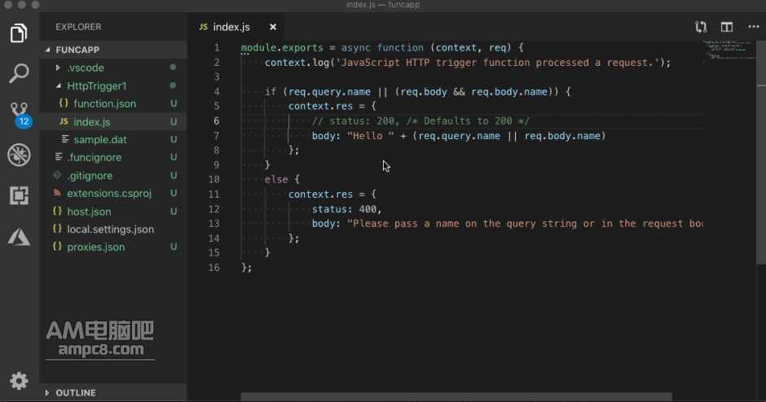Screen dimensions: 766x402
Task: Click the 'status: 400,' code line
Action: pyautogui.click(x=346, y=209)
